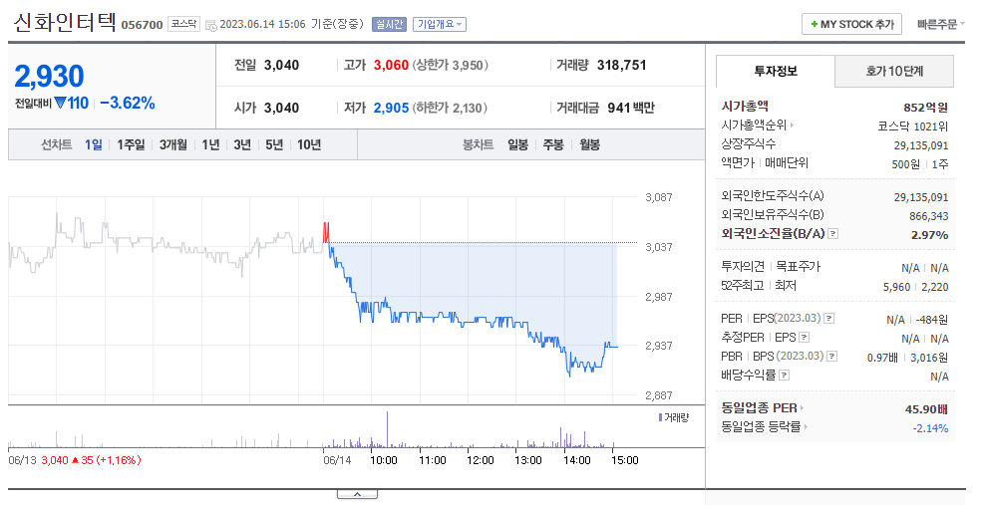Switch to the 호가10단계 tab
The image size is (982, 505).
tap(894, 72)
